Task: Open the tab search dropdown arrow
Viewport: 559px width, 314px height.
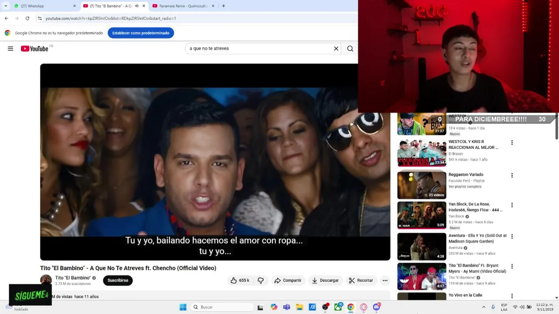Action: [6, 6]
